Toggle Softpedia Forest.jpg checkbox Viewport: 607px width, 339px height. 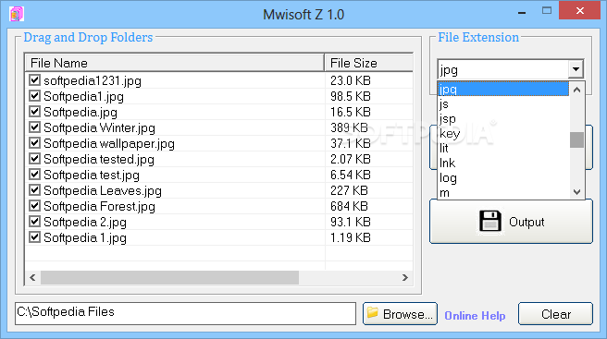click(x=34, y=206)
